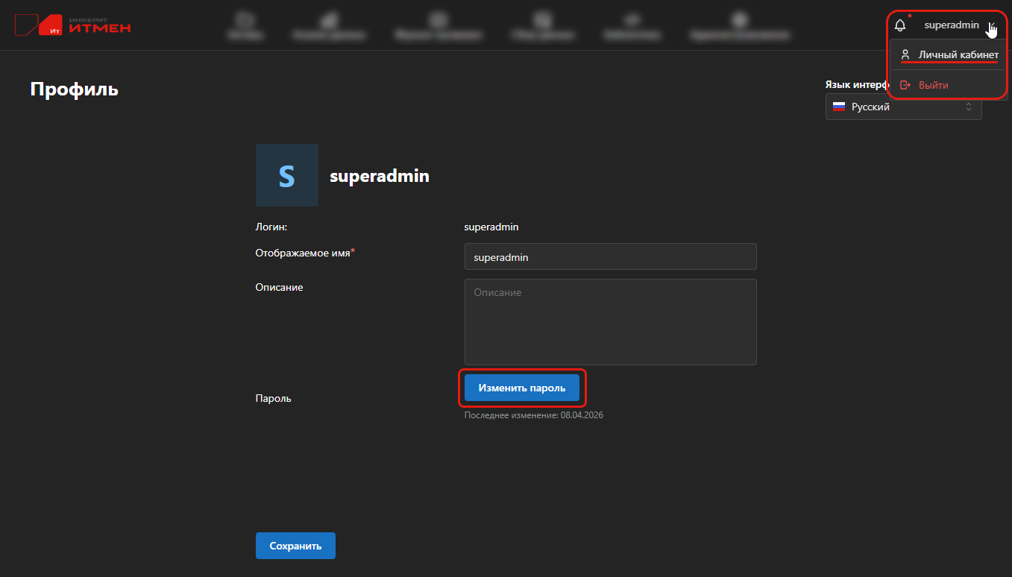Click the up-down arrows in language selector

(969, 107)
